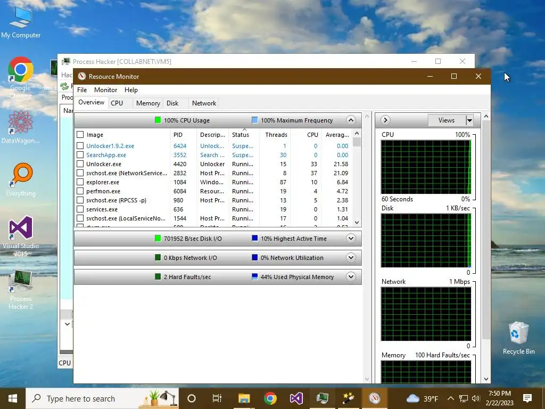Click the Process Hacker refresh toolbar icon
Image resolution: width=545 pixels, height=409 pixels.
click(64, 86)
